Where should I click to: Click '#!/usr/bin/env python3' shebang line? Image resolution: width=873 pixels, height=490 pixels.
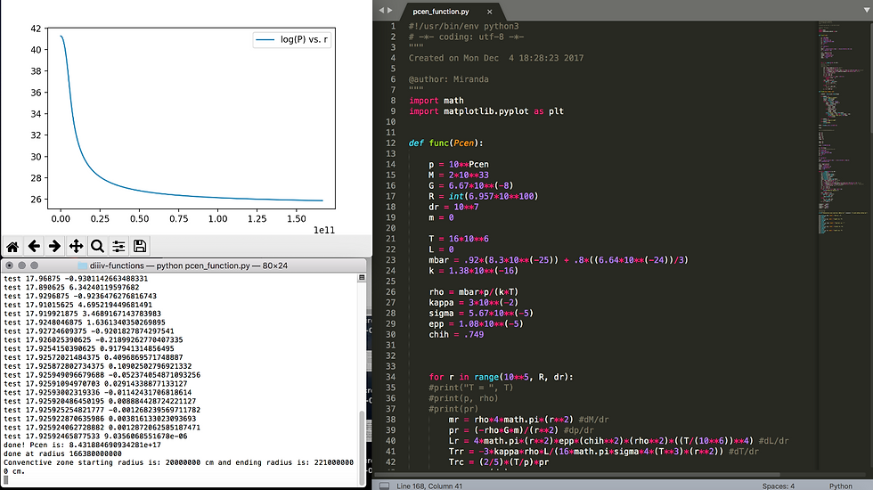pos(464,26)
